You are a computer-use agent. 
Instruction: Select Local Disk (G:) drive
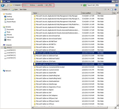pos(10,55)
